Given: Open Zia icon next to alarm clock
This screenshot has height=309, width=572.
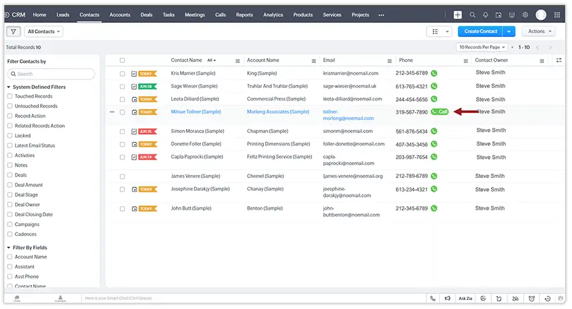Looking at the screenshot, I should 515,298.
